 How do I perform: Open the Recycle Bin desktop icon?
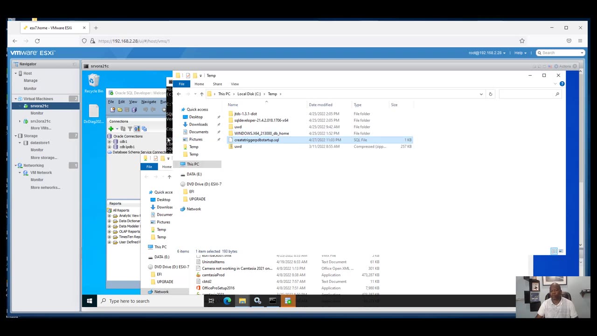pyautogui.click(x=94, y=84)
